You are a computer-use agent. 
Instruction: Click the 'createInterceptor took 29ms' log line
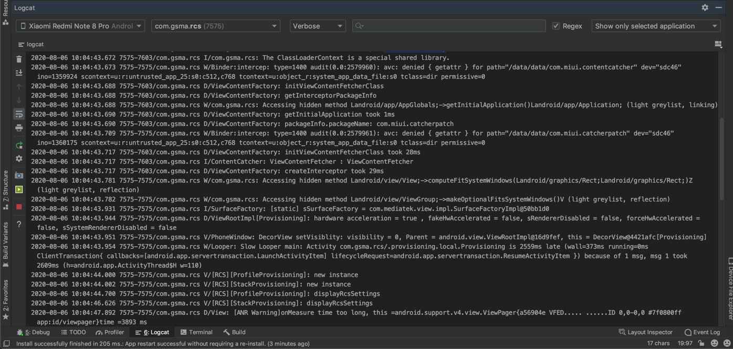207,171
